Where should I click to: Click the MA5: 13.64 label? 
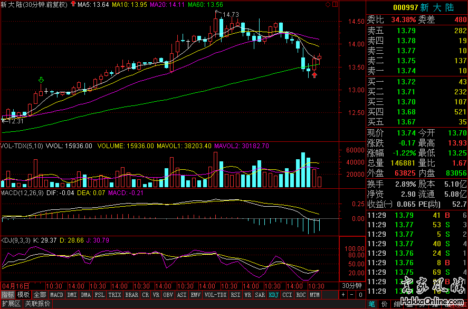pyautogui.click(x=93, y=4)
